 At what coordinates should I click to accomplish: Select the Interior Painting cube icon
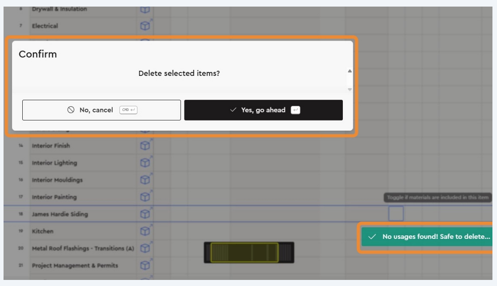tap(145, 197)
